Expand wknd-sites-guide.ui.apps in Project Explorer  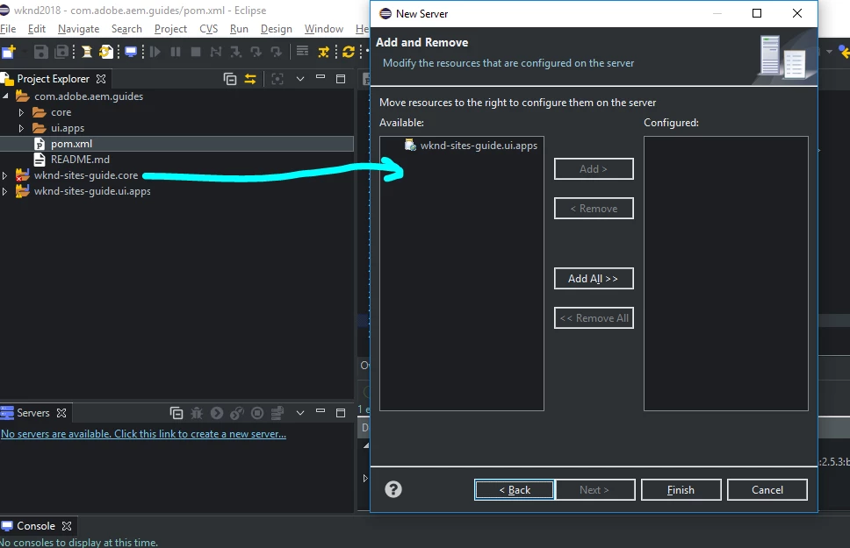click(5, 191)
